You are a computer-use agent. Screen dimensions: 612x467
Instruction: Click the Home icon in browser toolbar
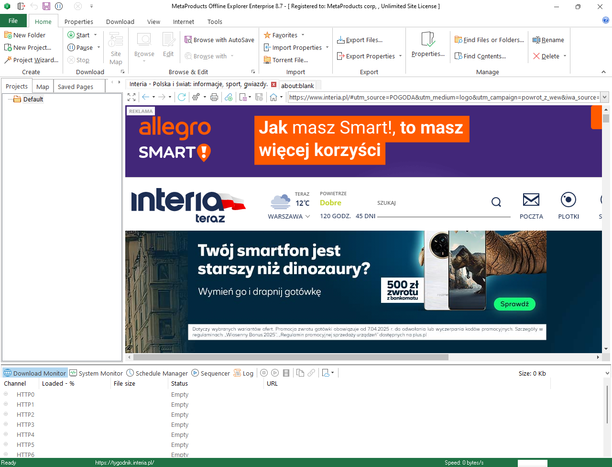click(x=273, y=97)
